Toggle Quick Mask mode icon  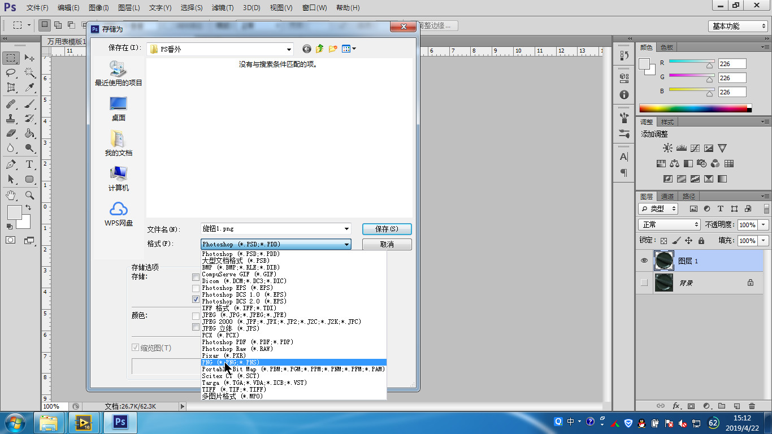click(x=11, y=240)
